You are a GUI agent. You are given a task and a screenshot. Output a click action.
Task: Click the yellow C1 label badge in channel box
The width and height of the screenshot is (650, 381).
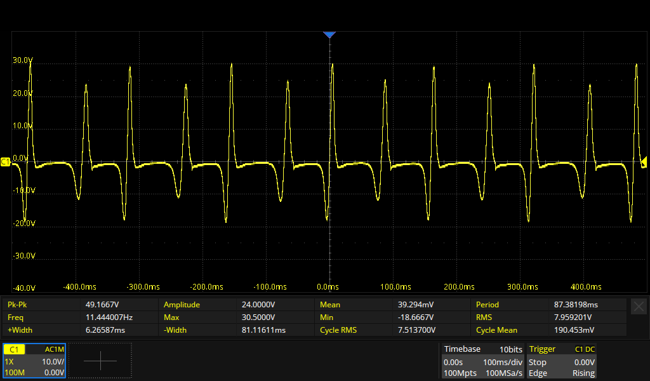(x=15, y=349)
